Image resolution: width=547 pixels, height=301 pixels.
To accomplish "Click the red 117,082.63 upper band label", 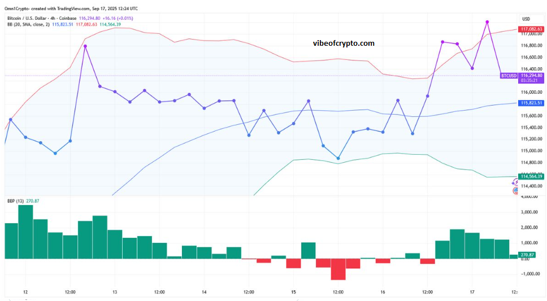I will coord(531,29).
